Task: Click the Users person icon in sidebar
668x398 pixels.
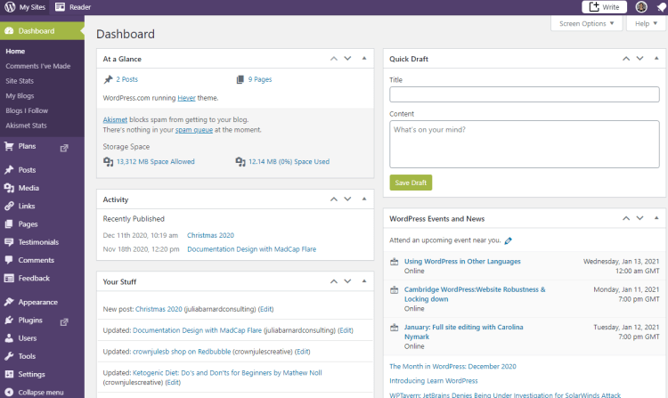Action: 9,338
